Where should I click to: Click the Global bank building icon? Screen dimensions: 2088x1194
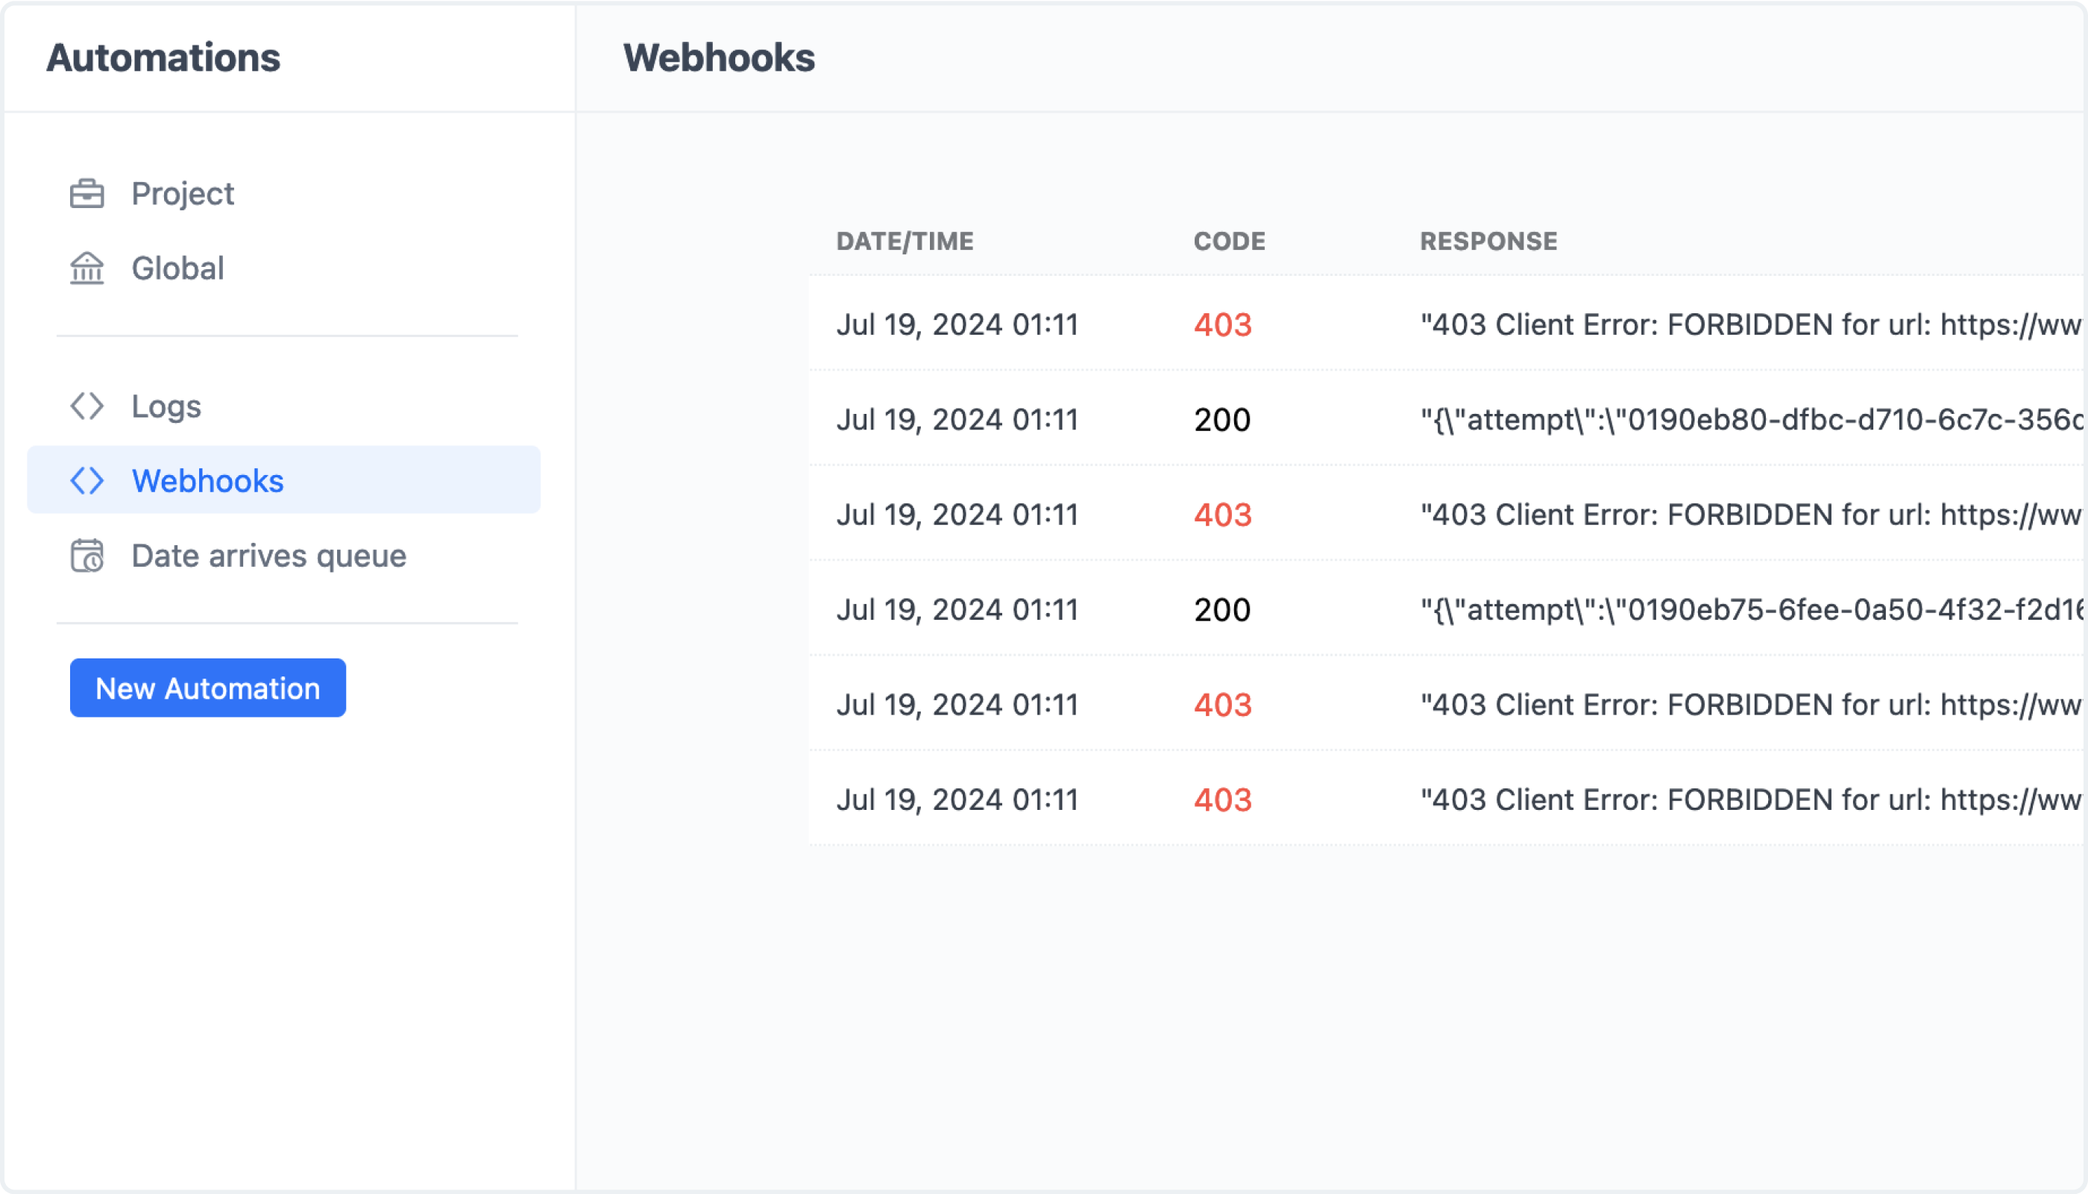87,268
